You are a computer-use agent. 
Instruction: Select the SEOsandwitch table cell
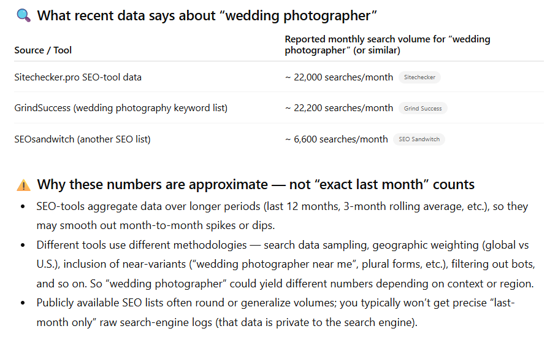click(82, 139)
